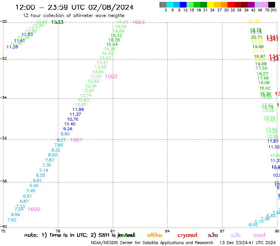
Task: Click the timestamp "13 Dec 23:24:41 UTC 2024"
Action: coord(247,243)
